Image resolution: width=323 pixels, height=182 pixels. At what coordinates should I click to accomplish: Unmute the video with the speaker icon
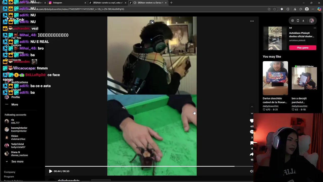tap(251, 171)
